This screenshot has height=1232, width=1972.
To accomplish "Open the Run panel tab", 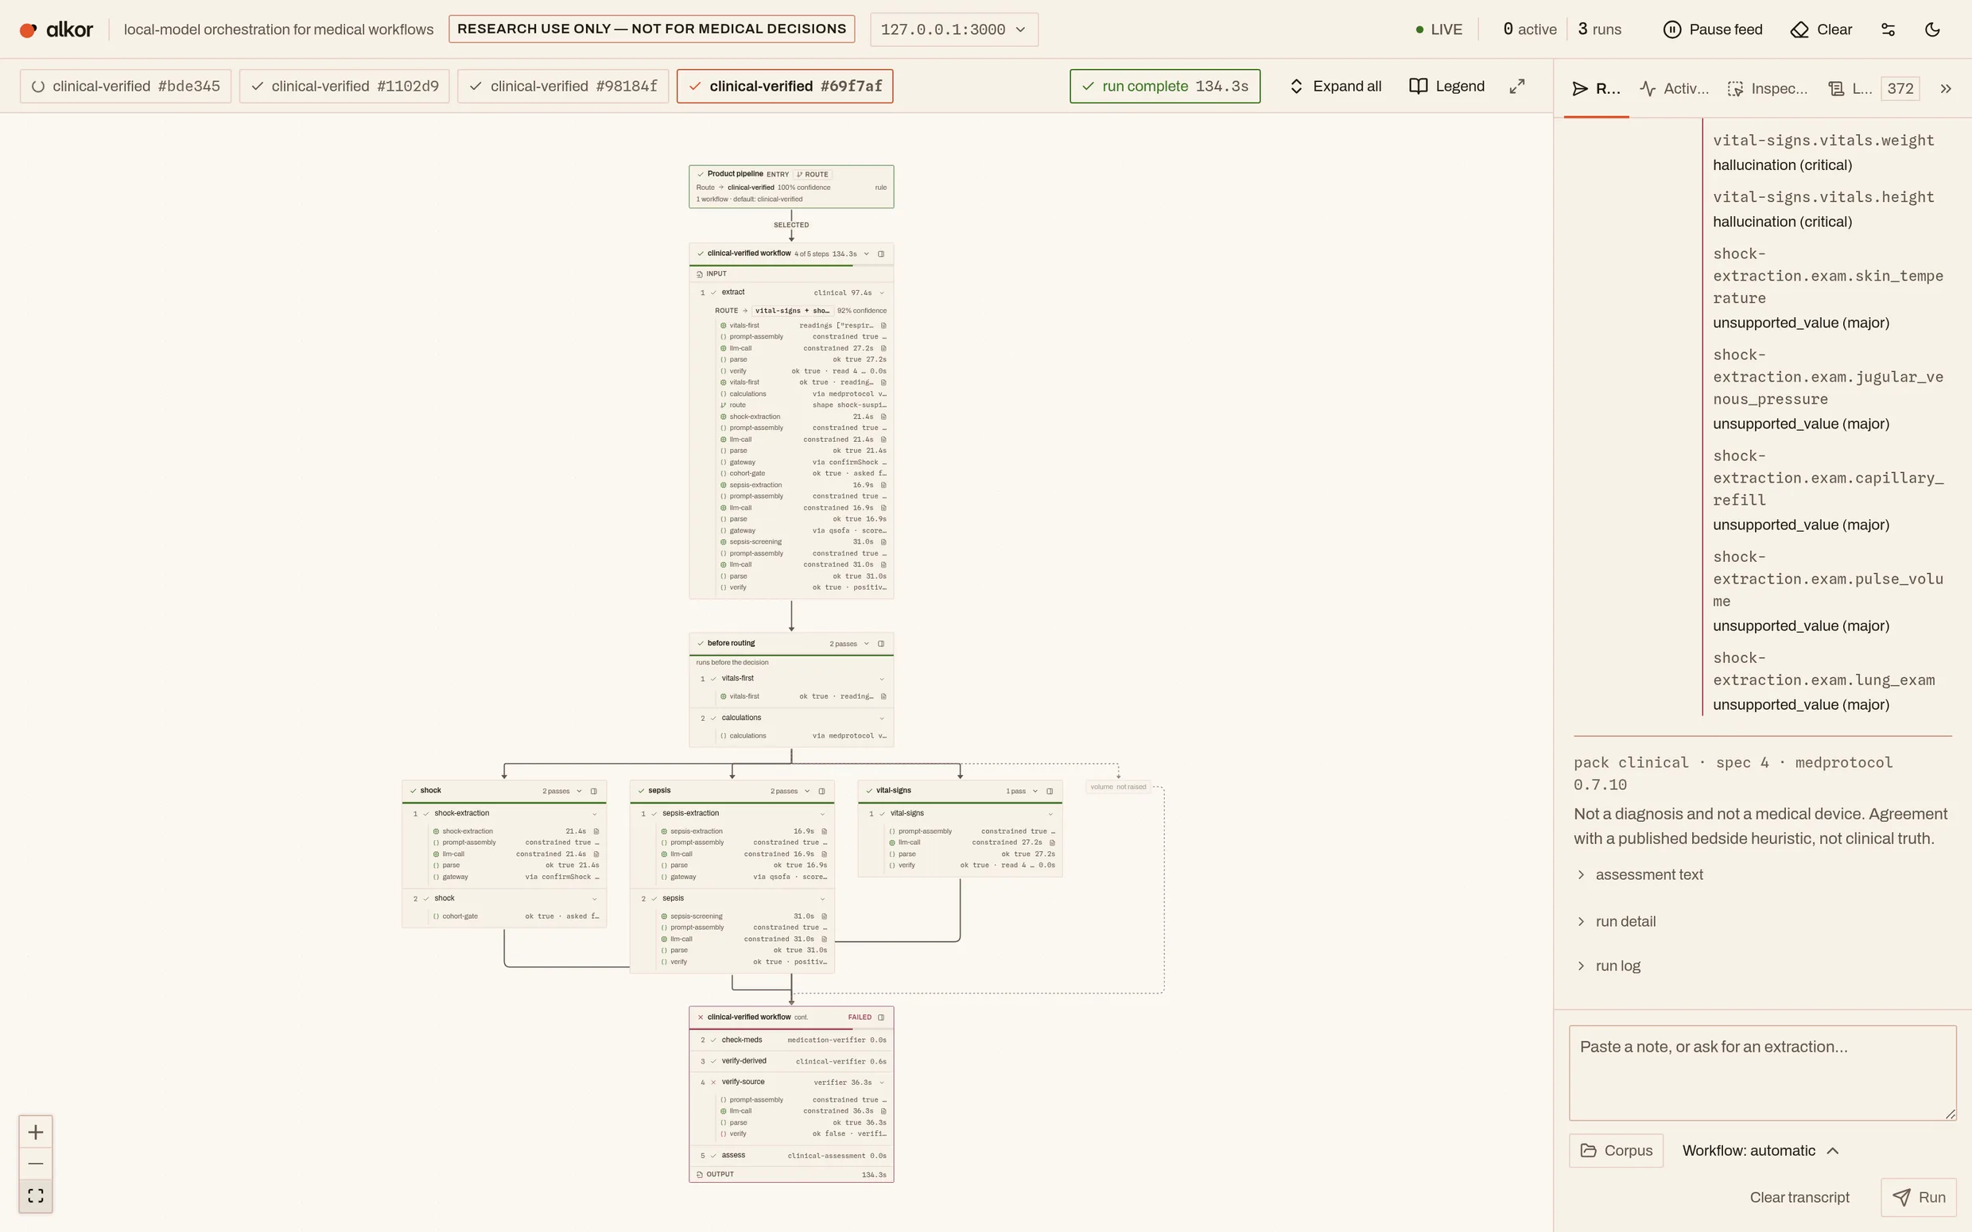I will tap(1596, 89).
